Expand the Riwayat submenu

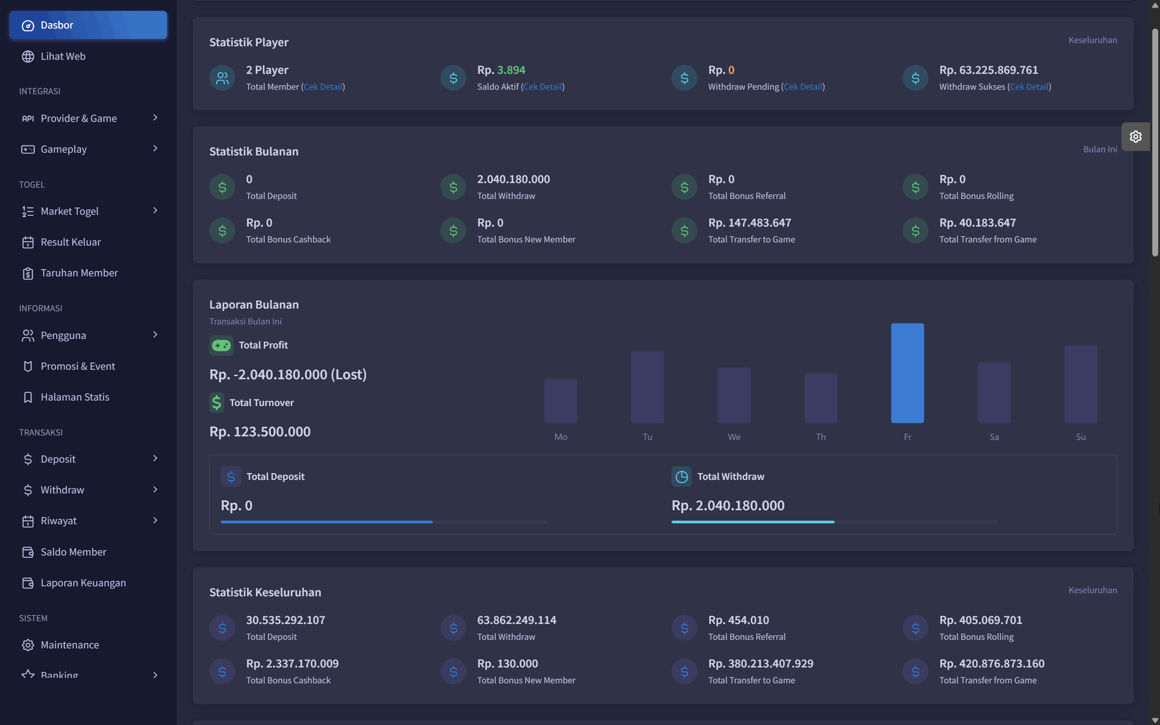89,521
